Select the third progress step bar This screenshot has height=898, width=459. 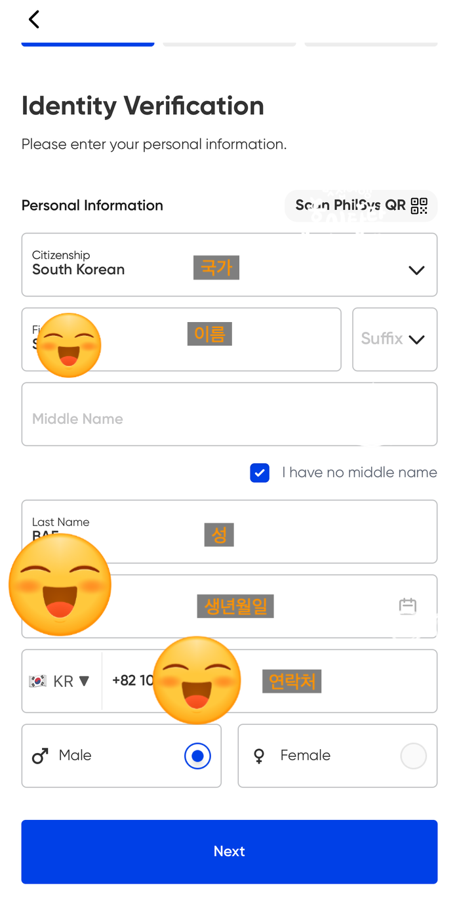371,45
